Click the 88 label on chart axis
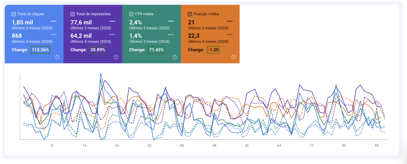Viewport: 407px width, 164px height. (x=376, y=146)
